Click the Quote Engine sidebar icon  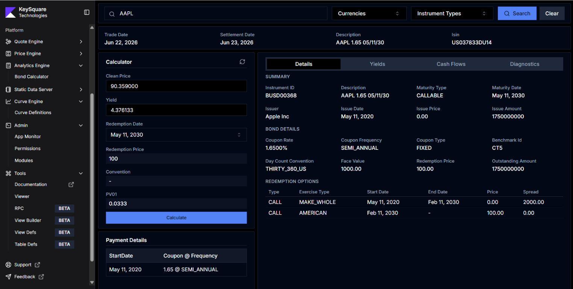8,42
